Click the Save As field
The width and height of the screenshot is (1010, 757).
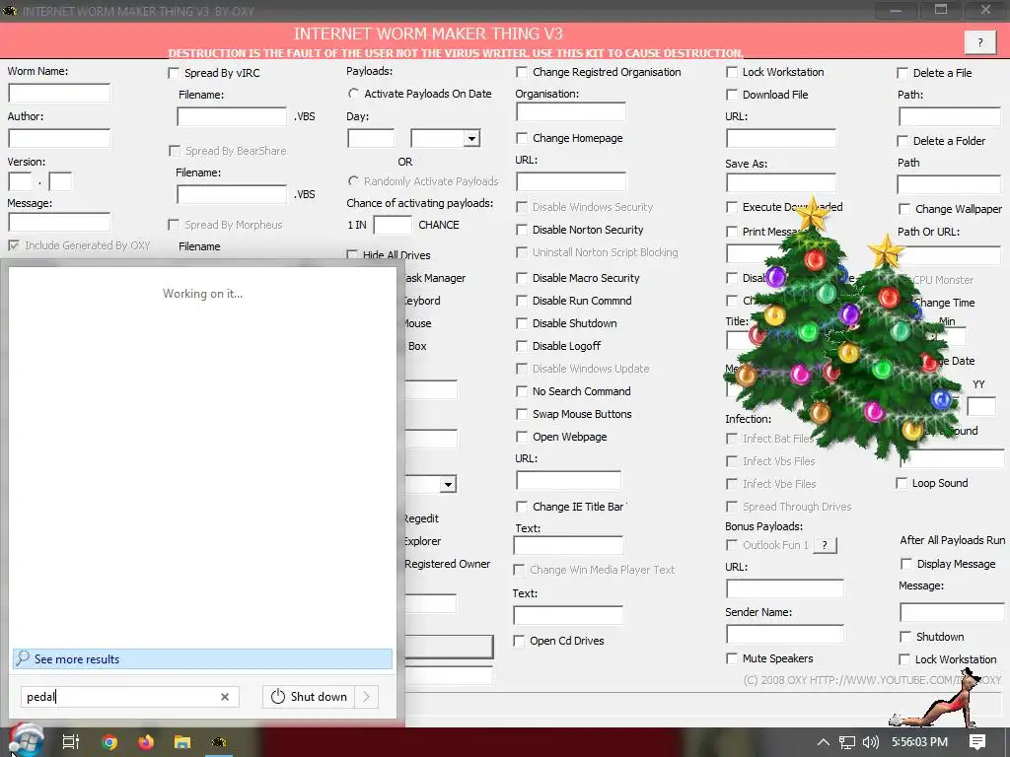pyautogui.click(x=781, y=182)
